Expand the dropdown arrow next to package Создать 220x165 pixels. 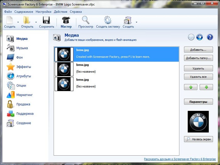pyautogui.click(x=136, y=22)
